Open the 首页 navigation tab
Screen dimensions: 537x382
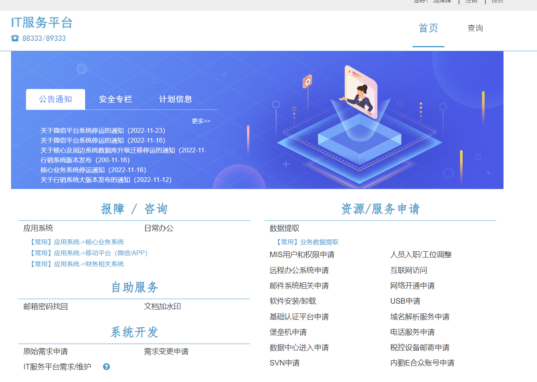(x=428, y=28)
